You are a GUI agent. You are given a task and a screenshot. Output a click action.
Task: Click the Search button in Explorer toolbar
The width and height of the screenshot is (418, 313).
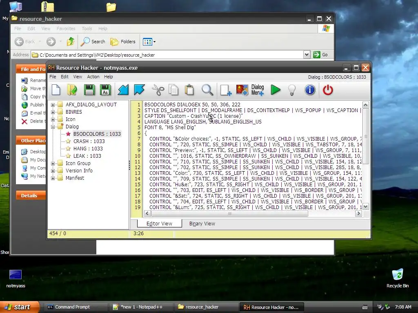point(93,42)
